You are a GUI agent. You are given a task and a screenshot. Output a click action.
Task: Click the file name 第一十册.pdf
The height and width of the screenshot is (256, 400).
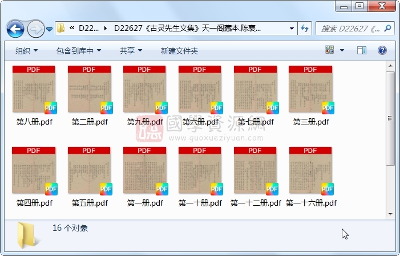click(200, 203)
